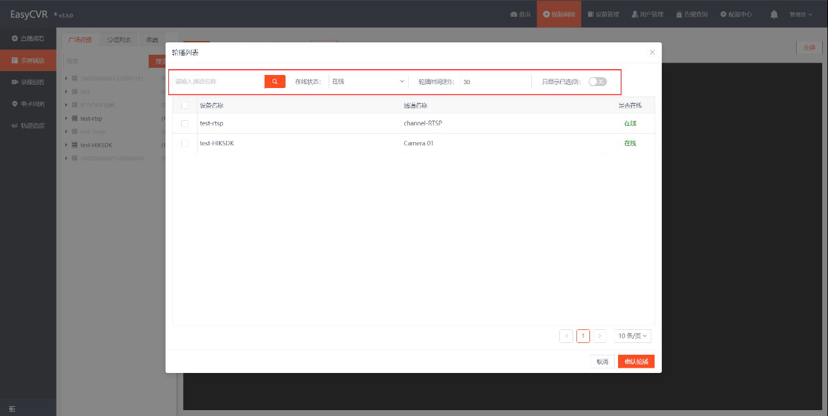828x416 pixels.
Task: Click the orange search magnifier button
Action: click(274, 82)
